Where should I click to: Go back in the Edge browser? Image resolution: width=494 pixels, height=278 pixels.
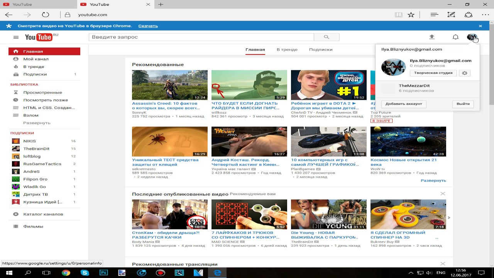8,15
